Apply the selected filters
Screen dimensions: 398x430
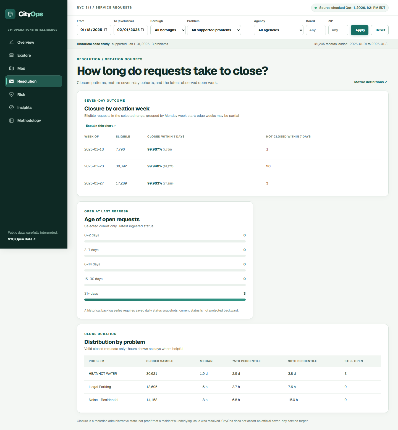point(360,30)
